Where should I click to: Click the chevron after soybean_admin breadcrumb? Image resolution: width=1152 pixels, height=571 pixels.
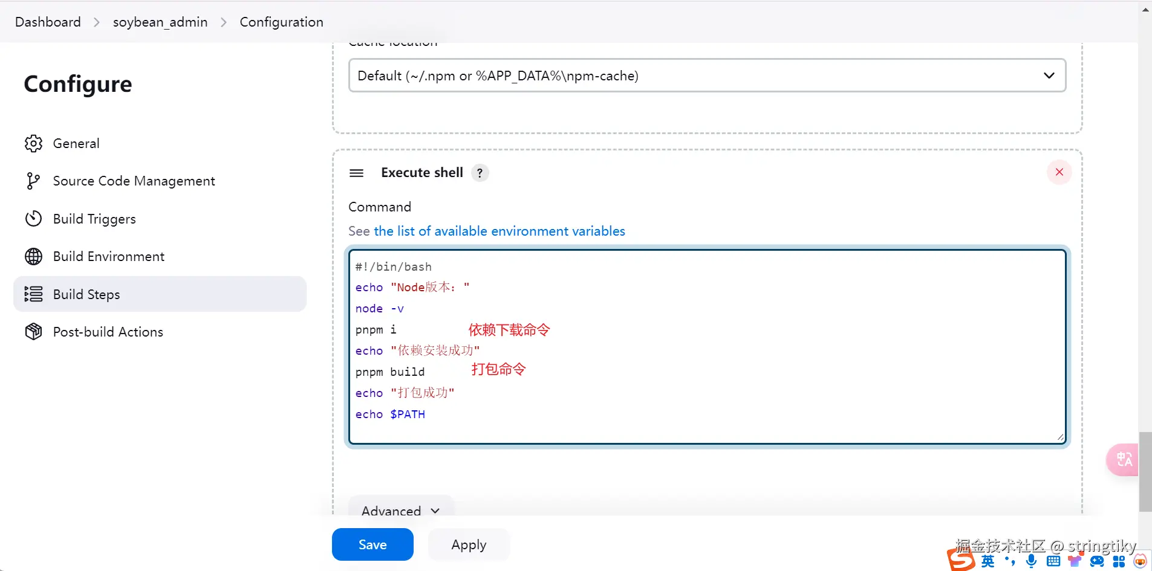point(224,22)
